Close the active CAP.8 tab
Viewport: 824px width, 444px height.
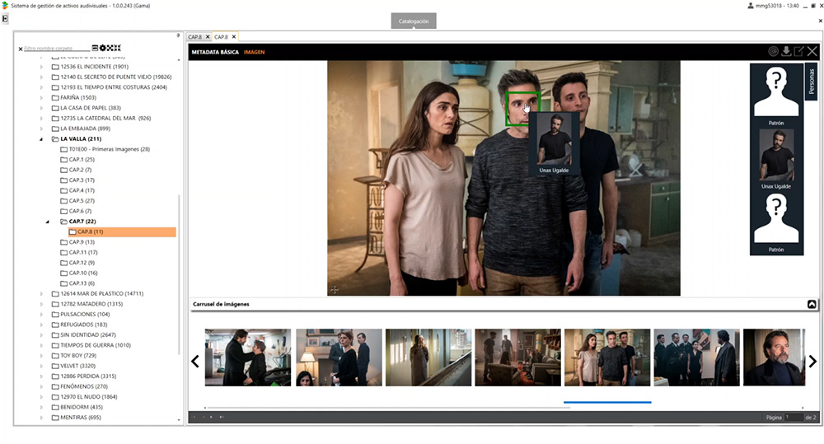[234, 37]
